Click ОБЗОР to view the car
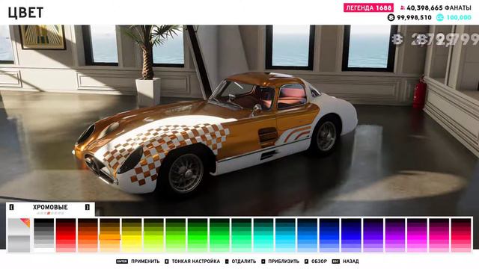 pos(319,262)
